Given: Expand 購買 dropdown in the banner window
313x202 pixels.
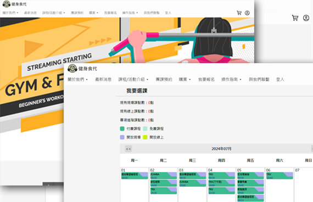Looking at the screenshot, I should click(x=93, y=13).
